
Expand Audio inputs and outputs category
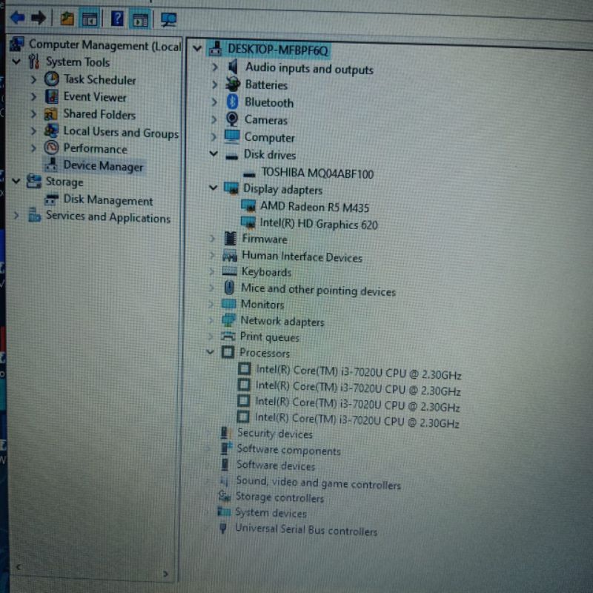[x=214, y=67]
